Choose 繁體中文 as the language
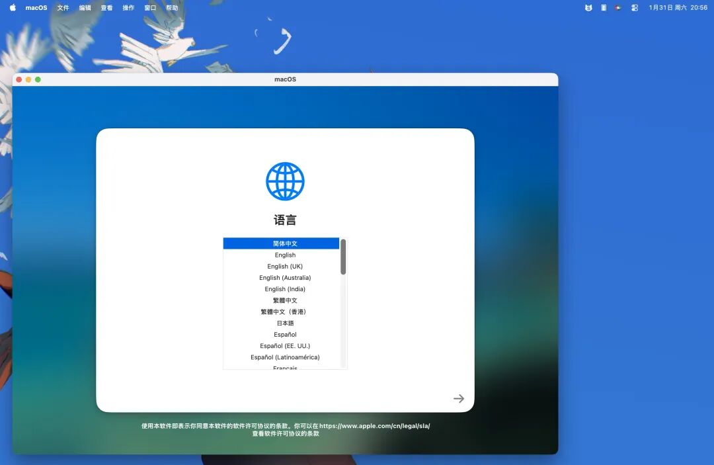Viewport: 714px width, 465px height. (285, 300)
